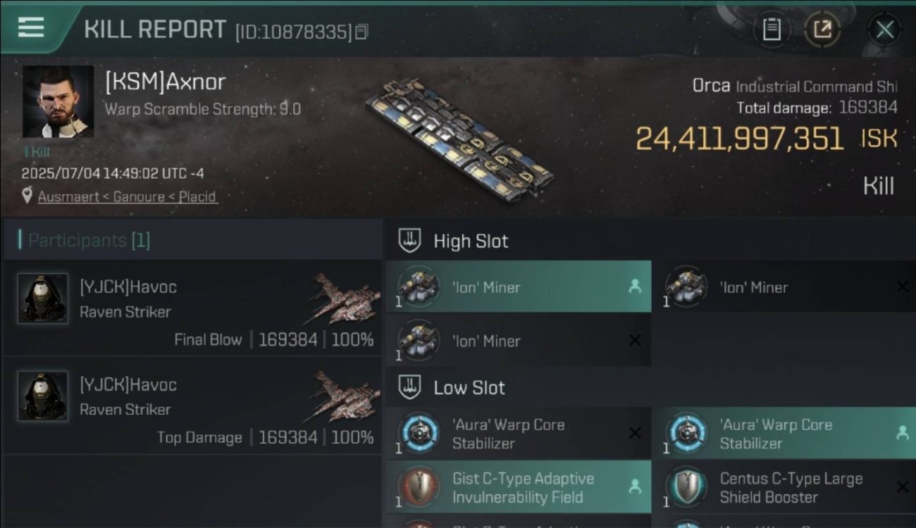
Task: Open Havoc's Final Blow participant portrait
Action: click(x=43, y=298)
